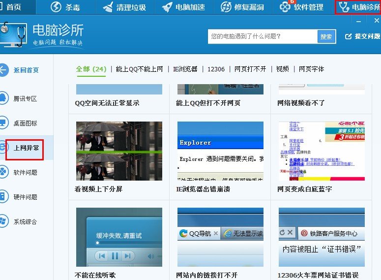381x280 pixels.
Task: Open 12306火车票网站证书错误 thumbnail
Action: 322,237
